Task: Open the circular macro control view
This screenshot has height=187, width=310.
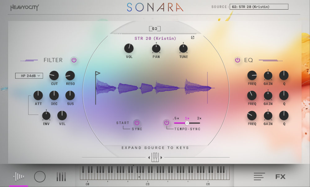Action: pyautogui.click(x=40, y=176)
